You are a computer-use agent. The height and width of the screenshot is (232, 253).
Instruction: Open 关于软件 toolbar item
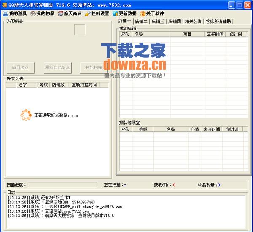[152, 13]
